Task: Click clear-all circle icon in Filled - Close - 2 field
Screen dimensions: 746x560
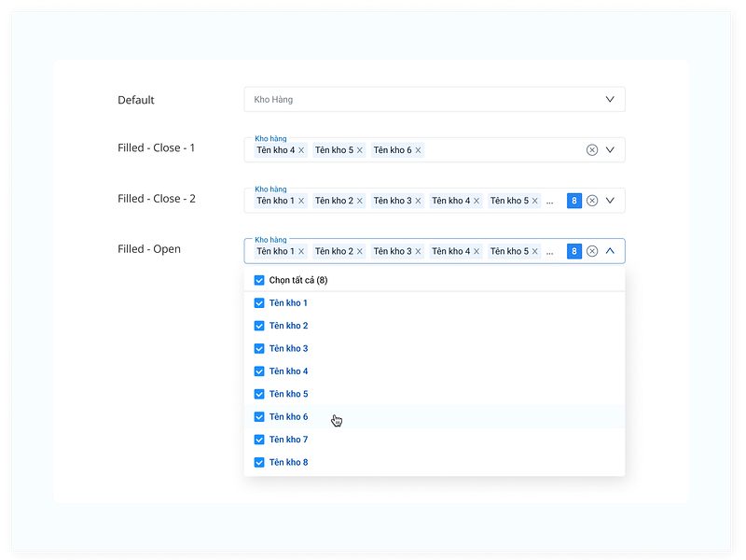Action: click(592, 201)
